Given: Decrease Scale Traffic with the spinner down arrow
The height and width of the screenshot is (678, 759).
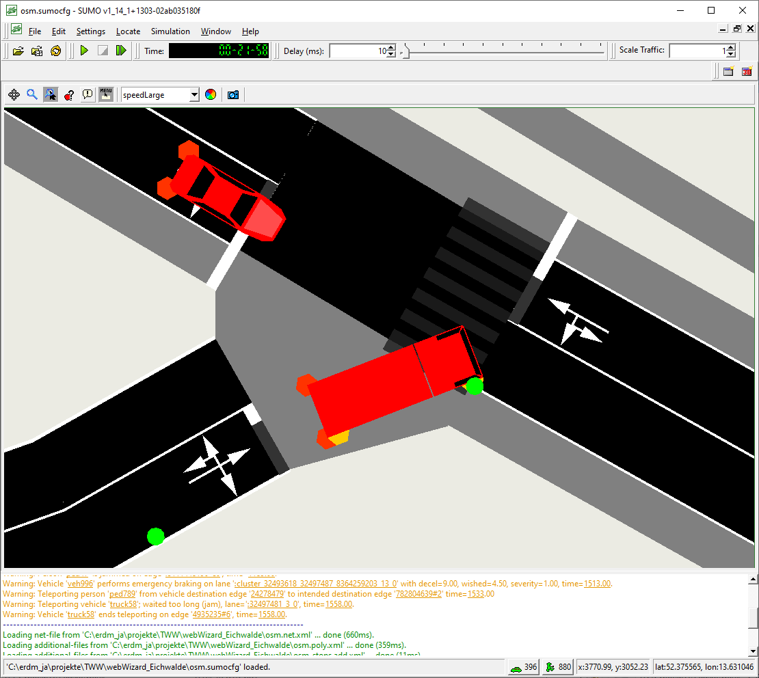Looking at the screenshot, I should pos(731,54).
